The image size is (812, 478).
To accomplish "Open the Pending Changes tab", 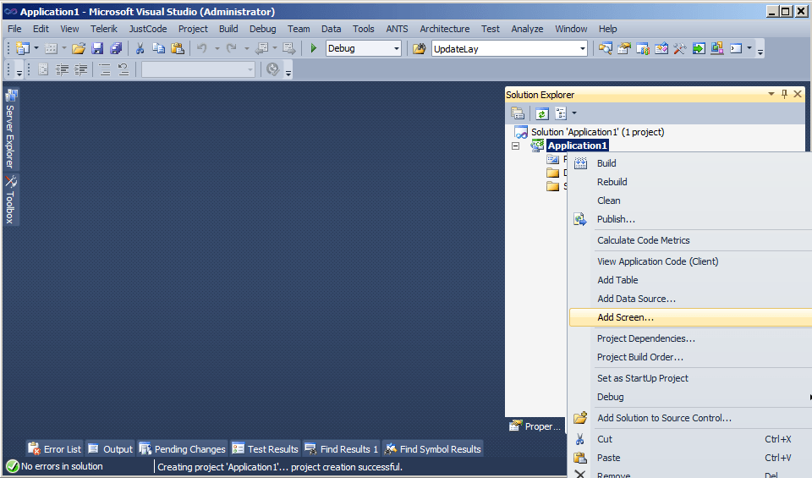I will (x=183, y=449).
